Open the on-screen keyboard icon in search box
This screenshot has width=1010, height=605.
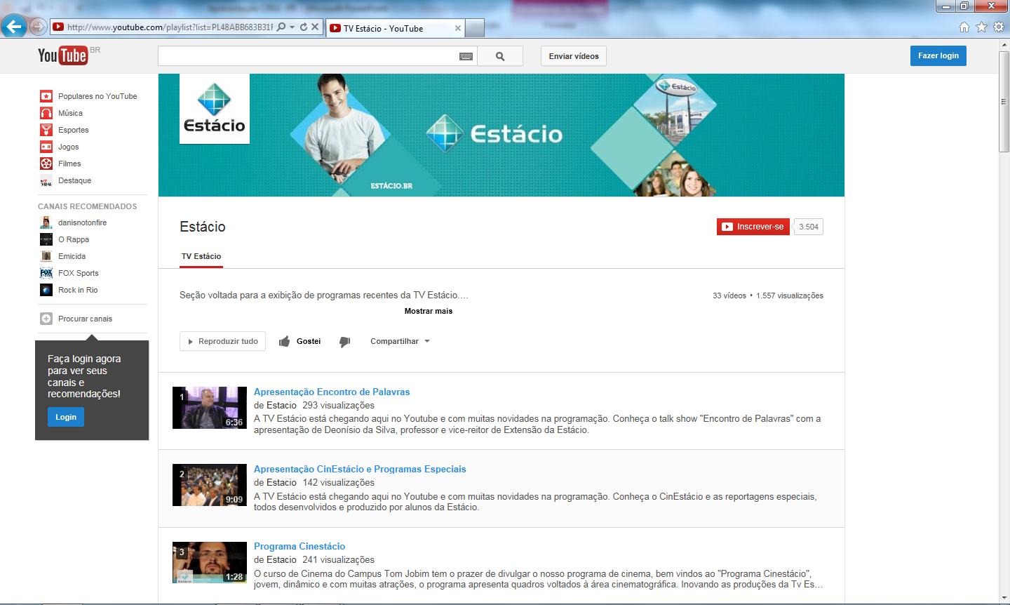[466, 56]
